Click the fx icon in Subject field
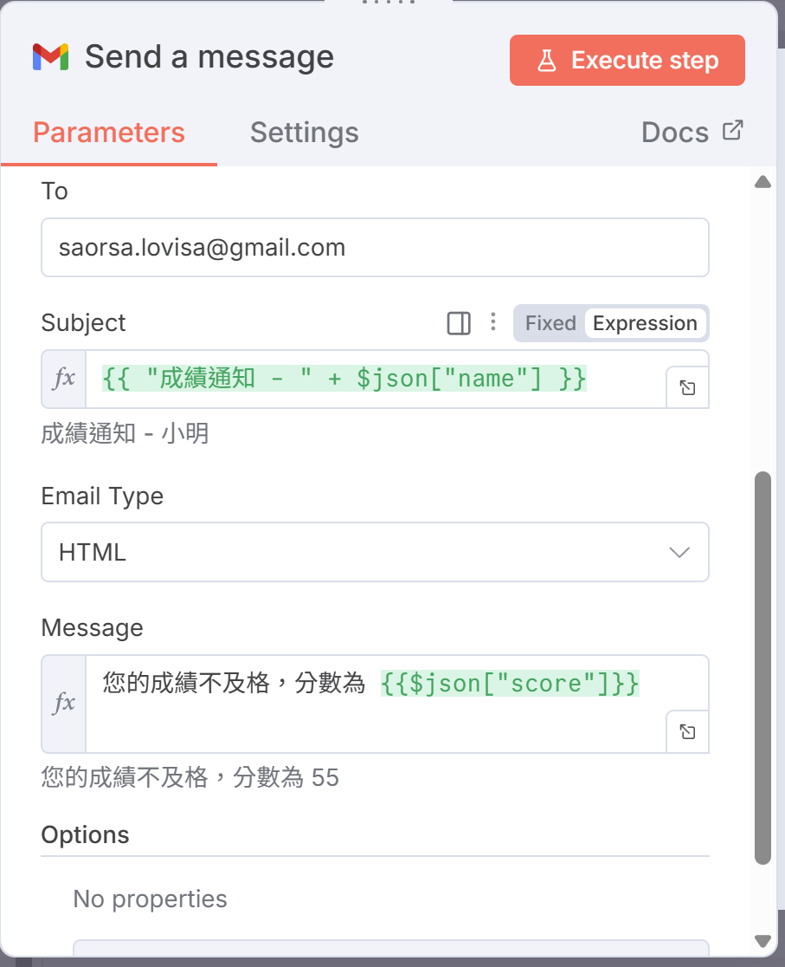This screenshot has width=785, height=967. click(64, 379)
